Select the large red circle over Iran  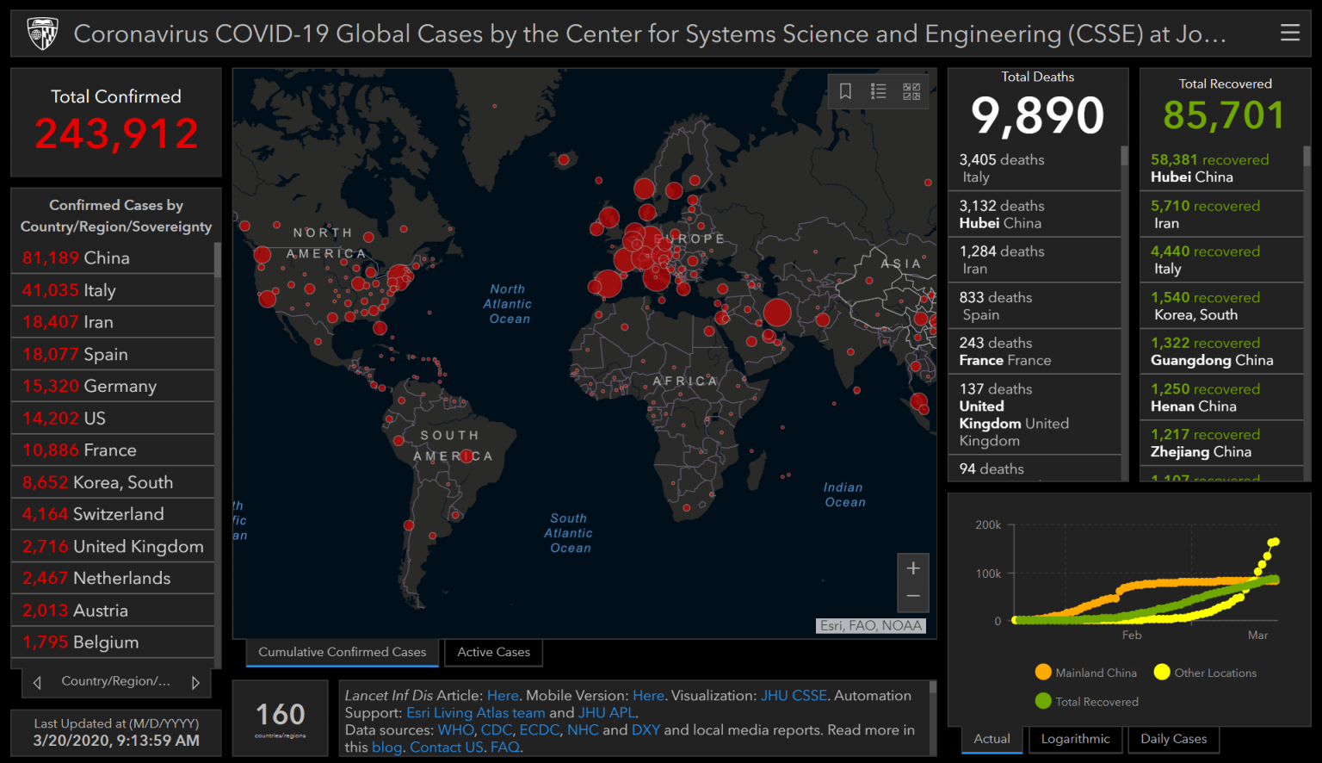[x=776, y=313]
